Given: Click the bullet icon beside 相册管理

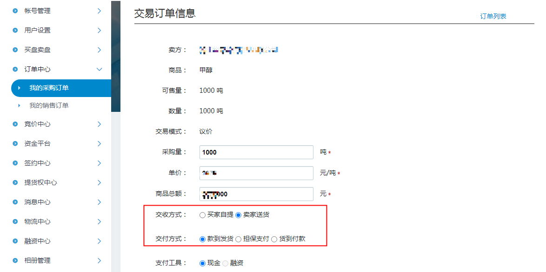Looking at the screenshot, I should pyautogui.click(x=15, y=260).
